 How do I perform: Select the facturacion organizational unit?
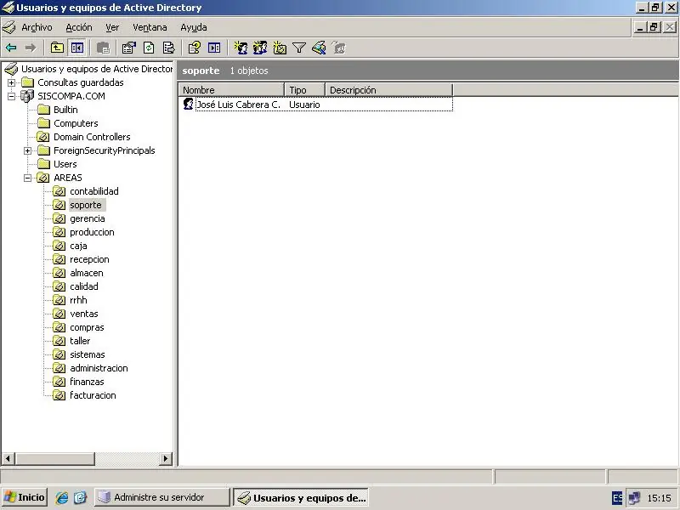(93, 395)
